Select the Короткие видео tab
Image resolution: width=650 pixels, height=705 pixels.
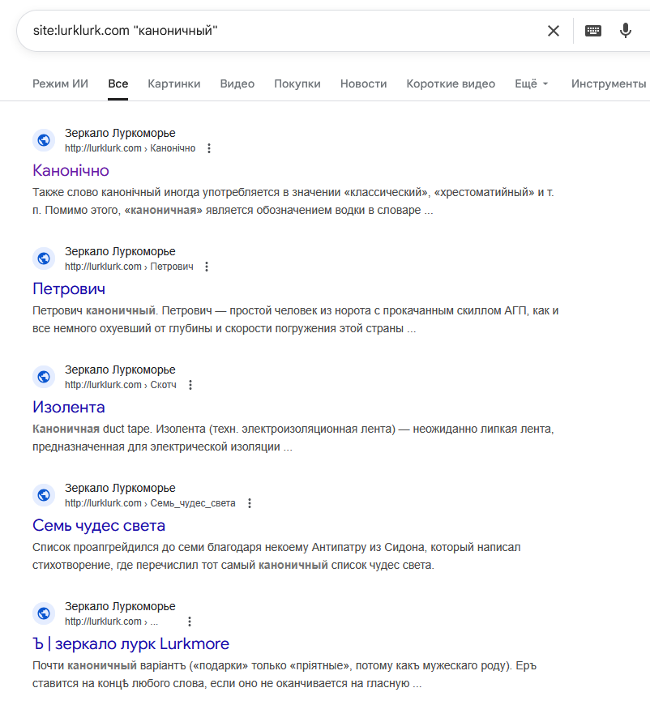tap(451, 83)
